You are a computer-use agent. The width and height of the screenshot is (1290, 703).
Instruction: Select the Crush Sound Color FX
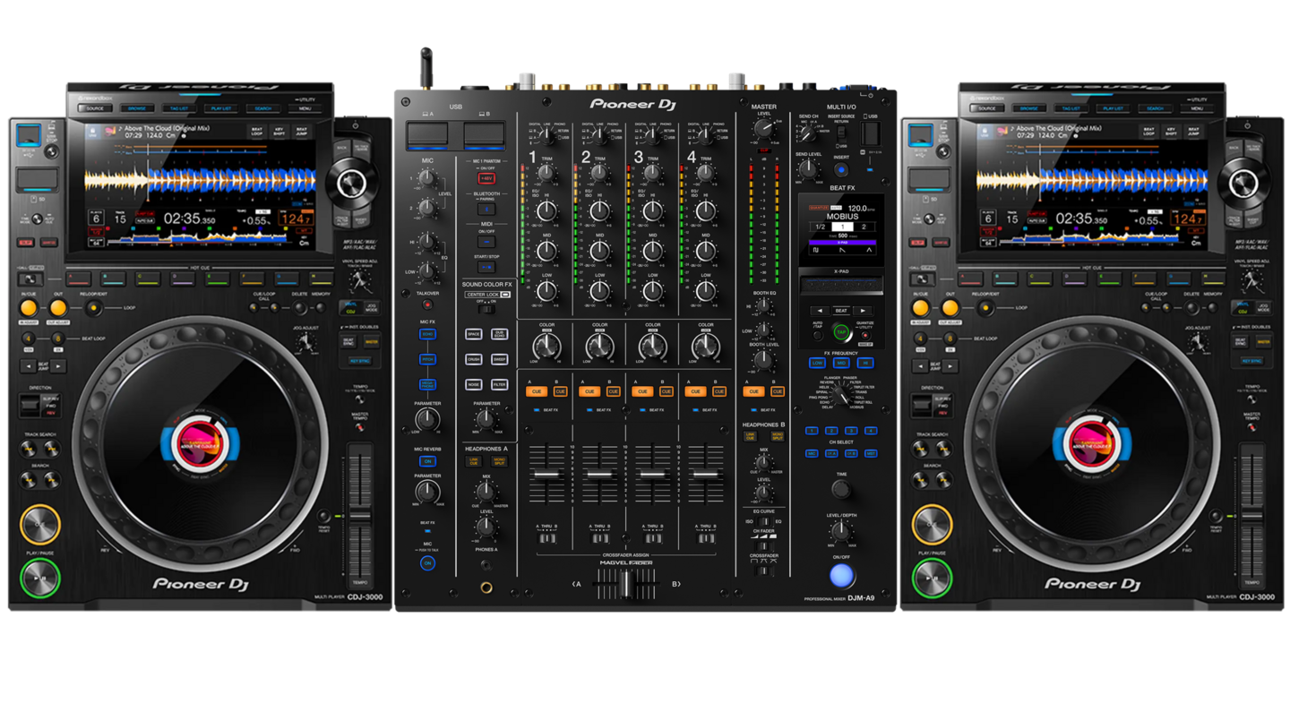pos(474,359)
